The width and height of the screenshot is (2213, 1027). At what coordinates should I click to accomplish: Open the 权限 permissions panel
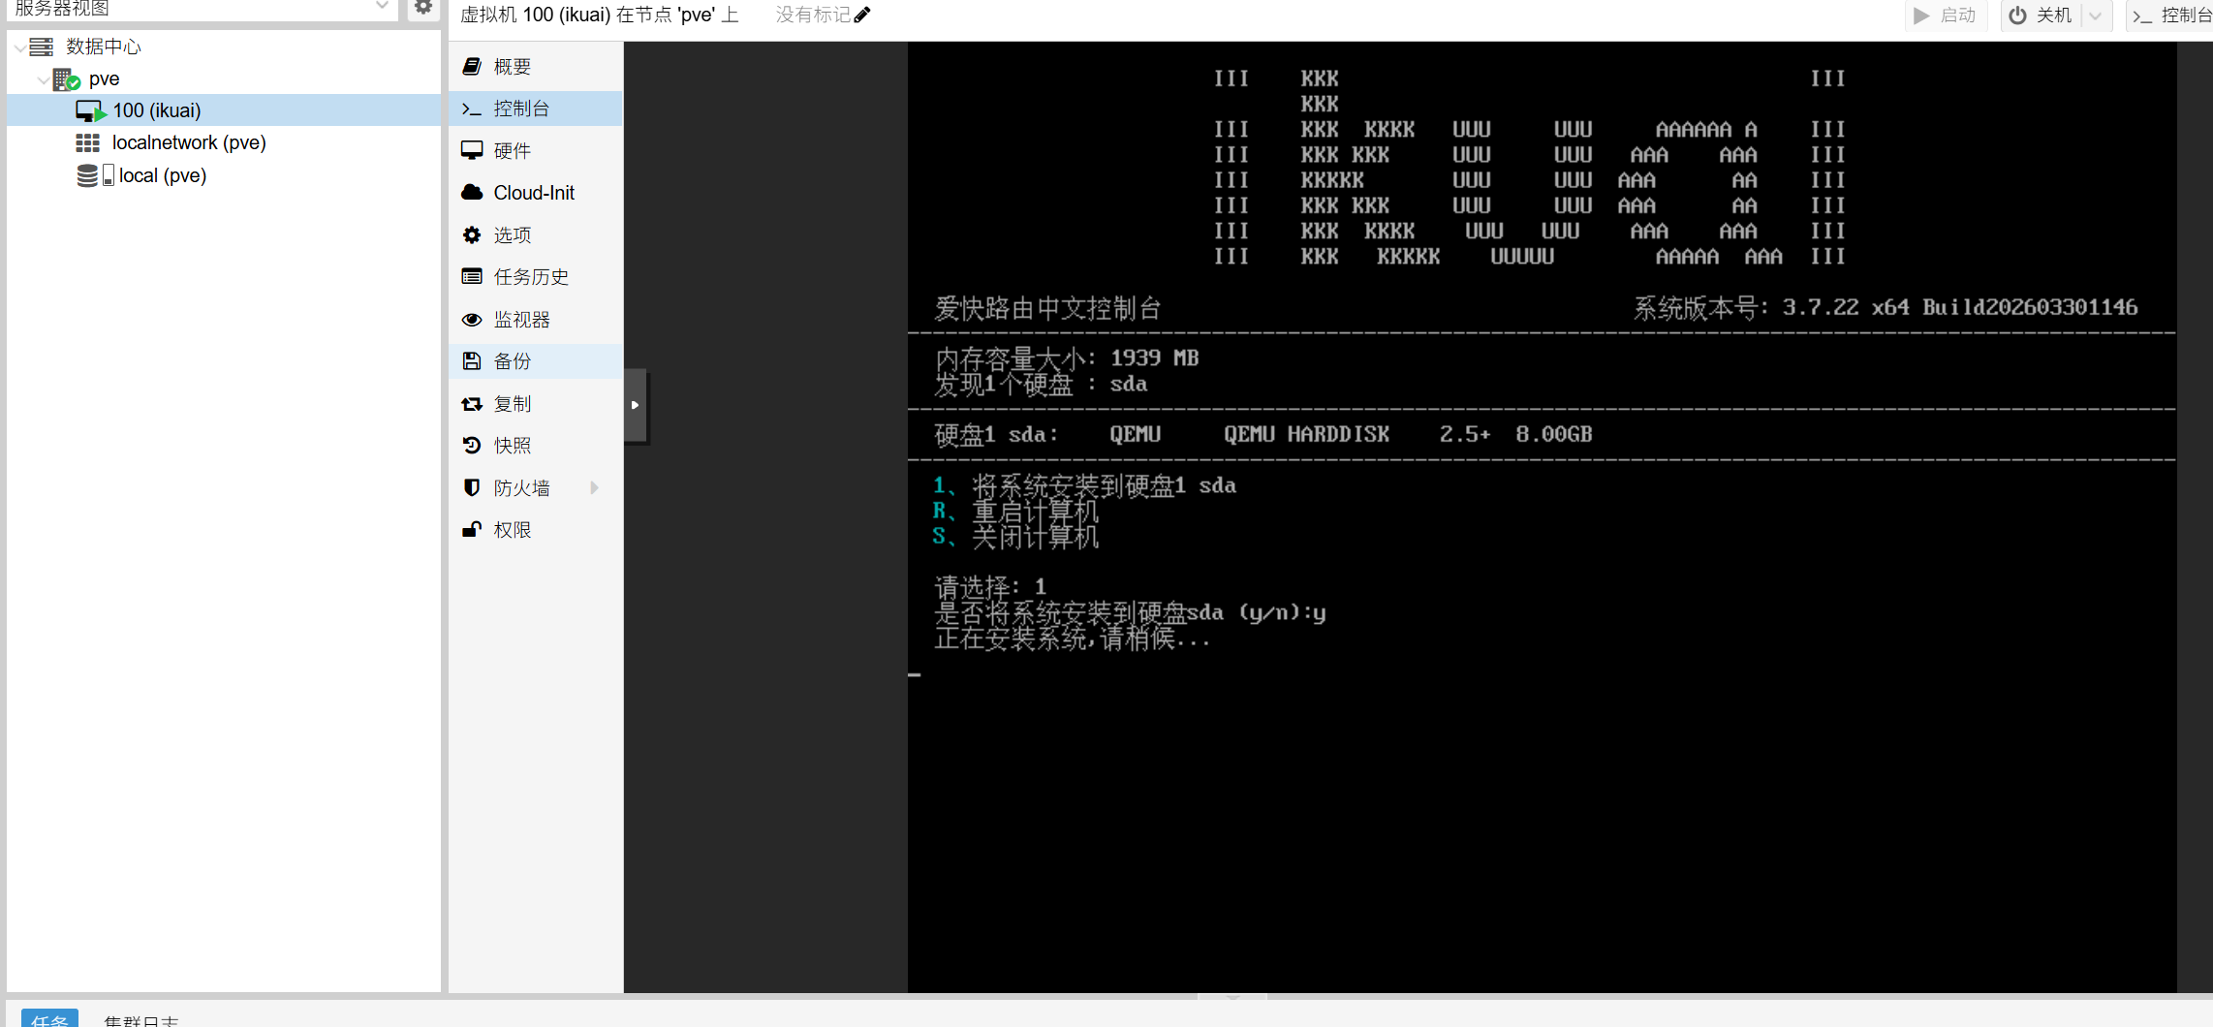512,530
